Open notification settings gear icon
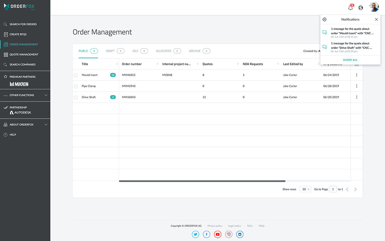Screen dimensions: 385x241 324,20
